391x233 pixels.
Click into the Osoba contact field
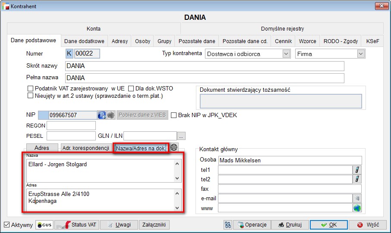click(290, 160)
